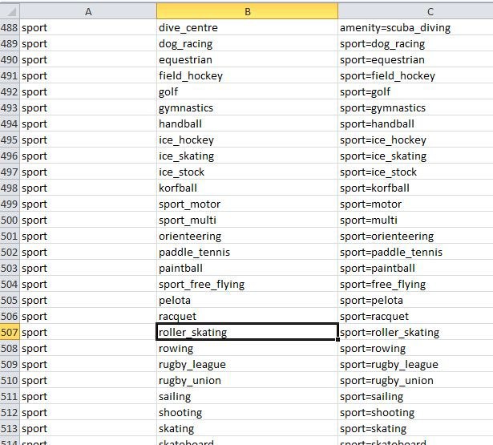The image size is (493, 445).
Task: Click the sport=golf cell
Action: pos(416,91)
